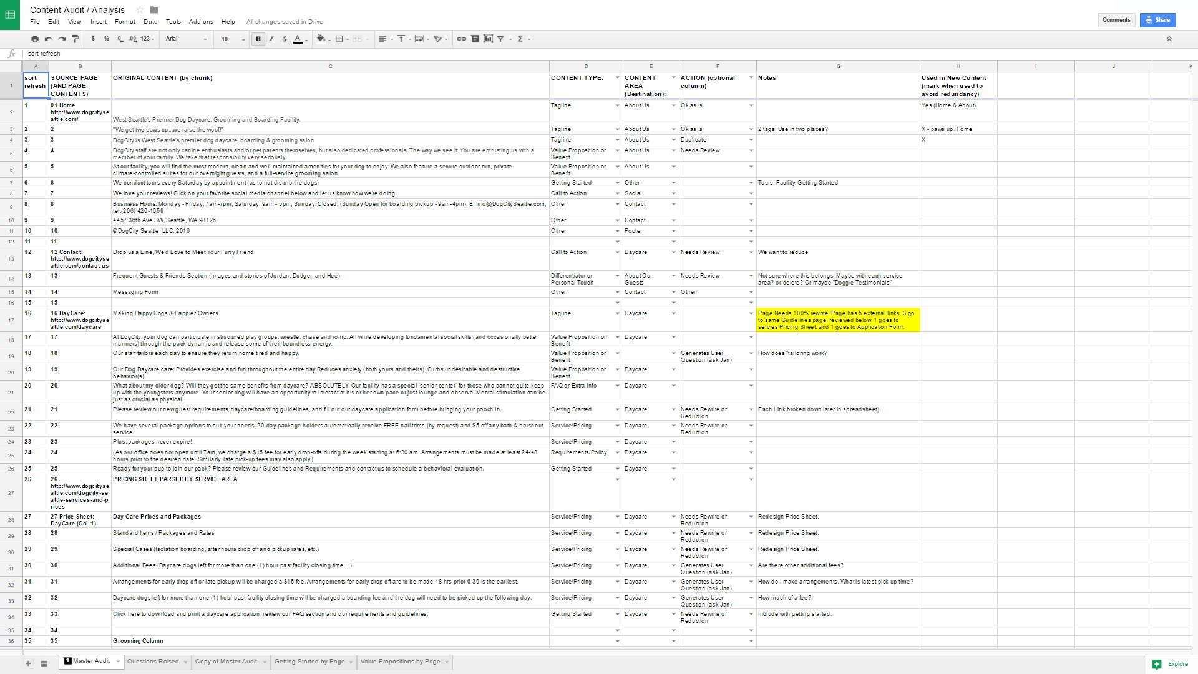Click the Explore button

pos(1171,664)
